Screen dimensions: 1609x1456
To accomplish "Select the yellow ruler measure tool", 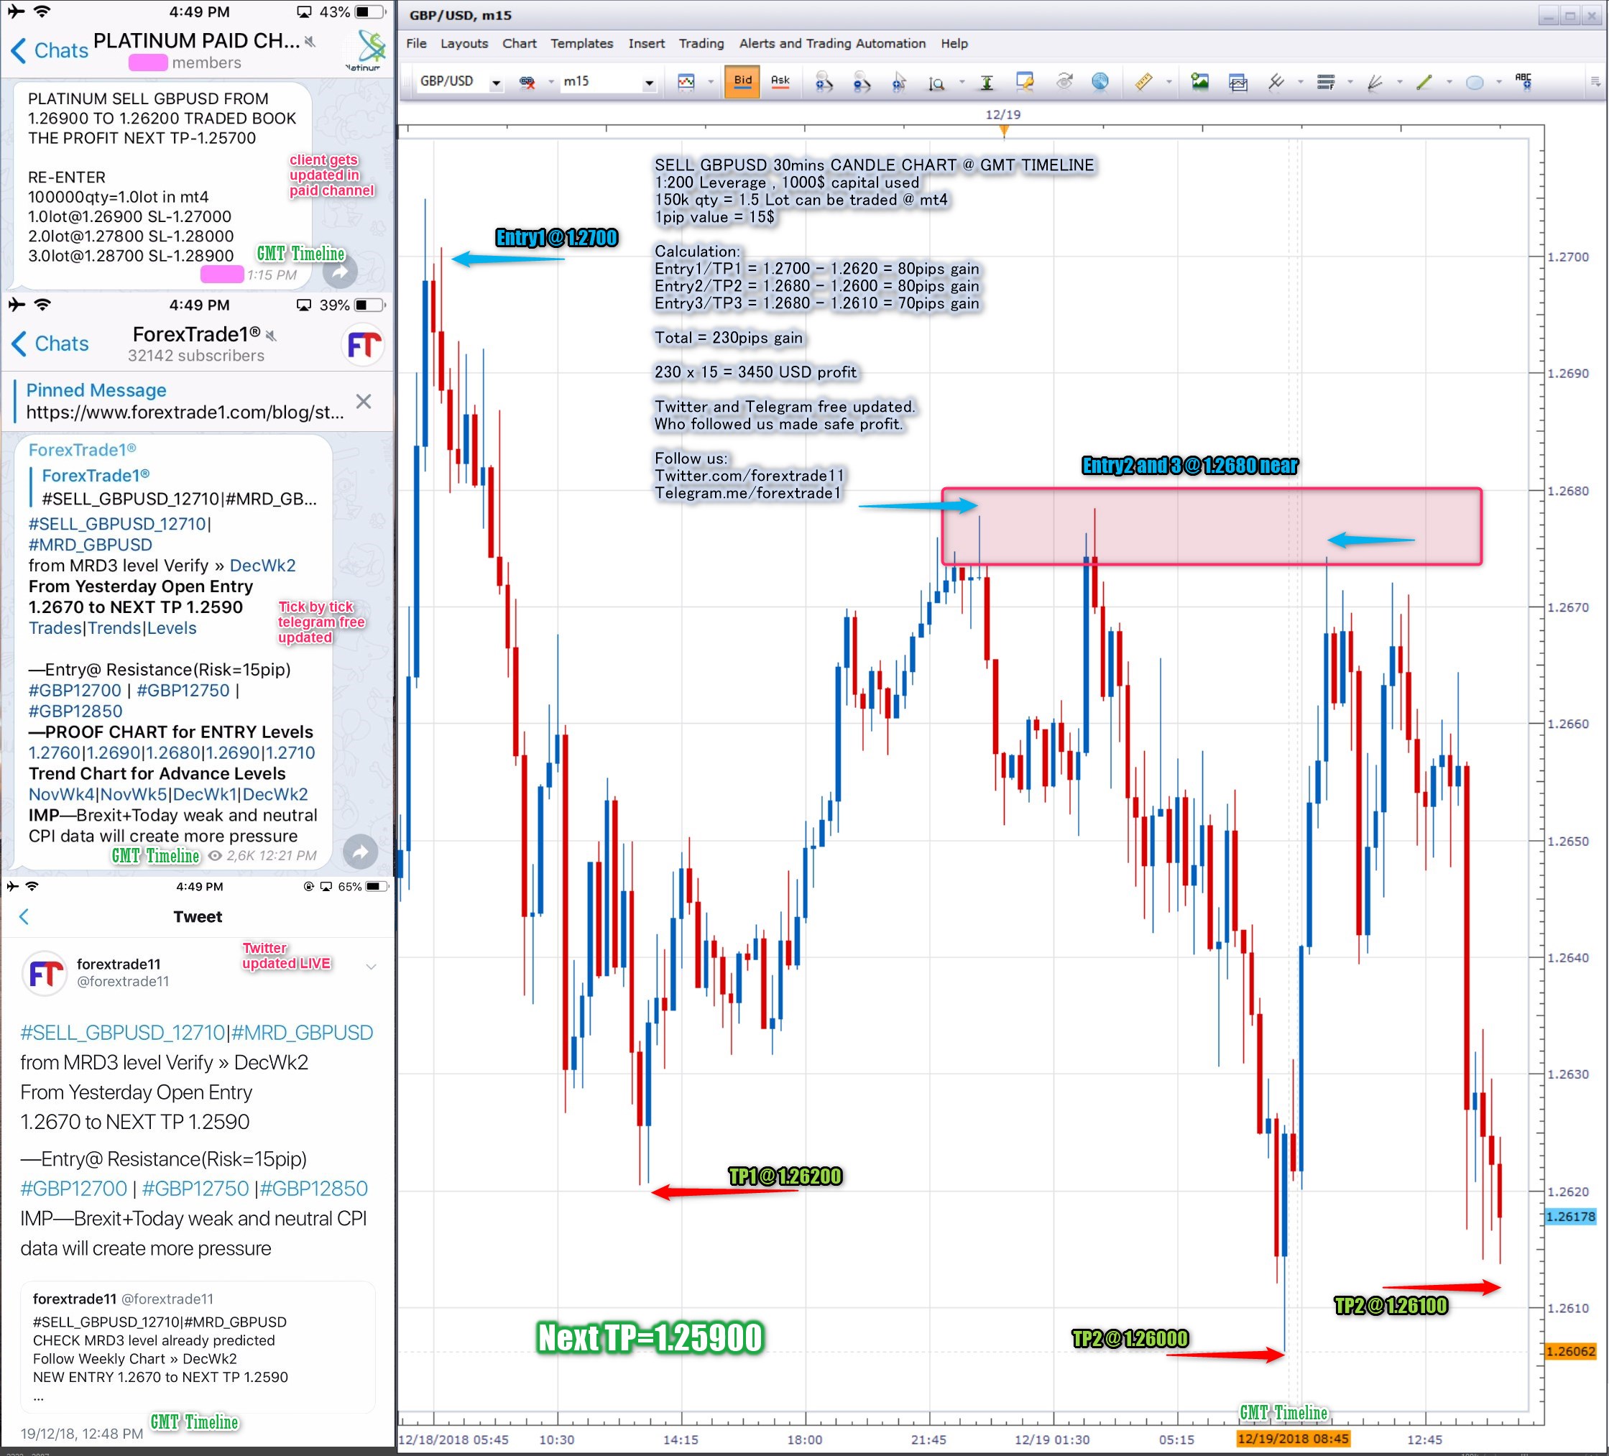I will (x=1143, y=81).
